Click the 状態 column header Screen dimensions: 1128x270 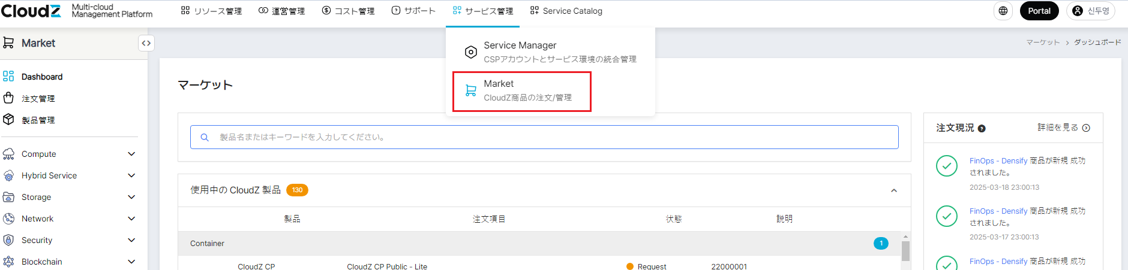point(674,219)
